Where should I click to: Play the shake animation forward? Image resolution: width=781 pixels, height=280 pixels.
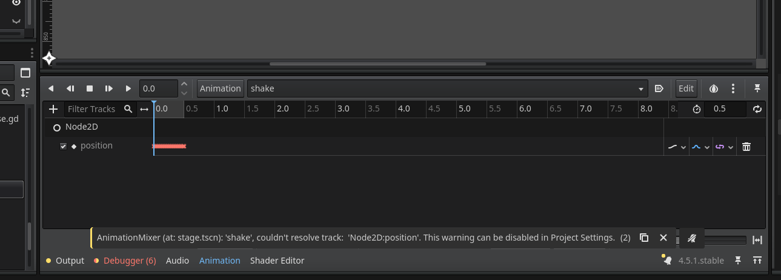coord(128,88)
